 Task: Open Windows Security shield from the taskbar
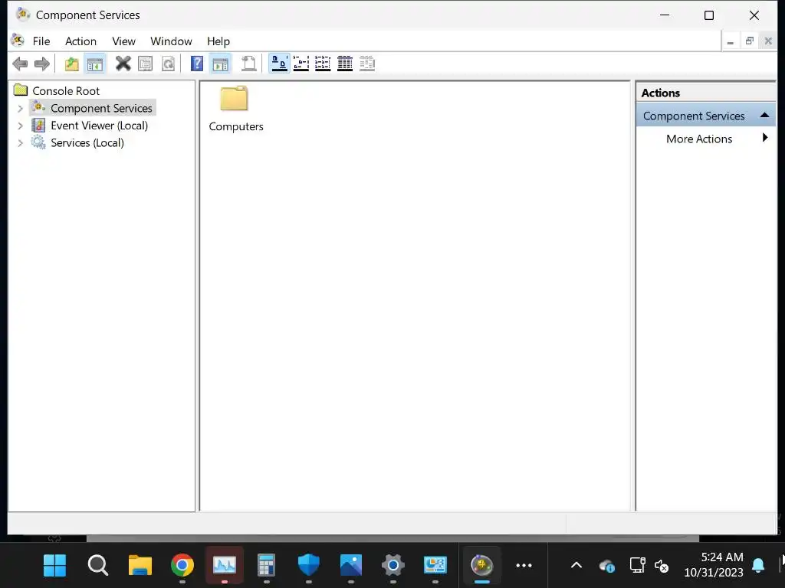coord(308,566)
